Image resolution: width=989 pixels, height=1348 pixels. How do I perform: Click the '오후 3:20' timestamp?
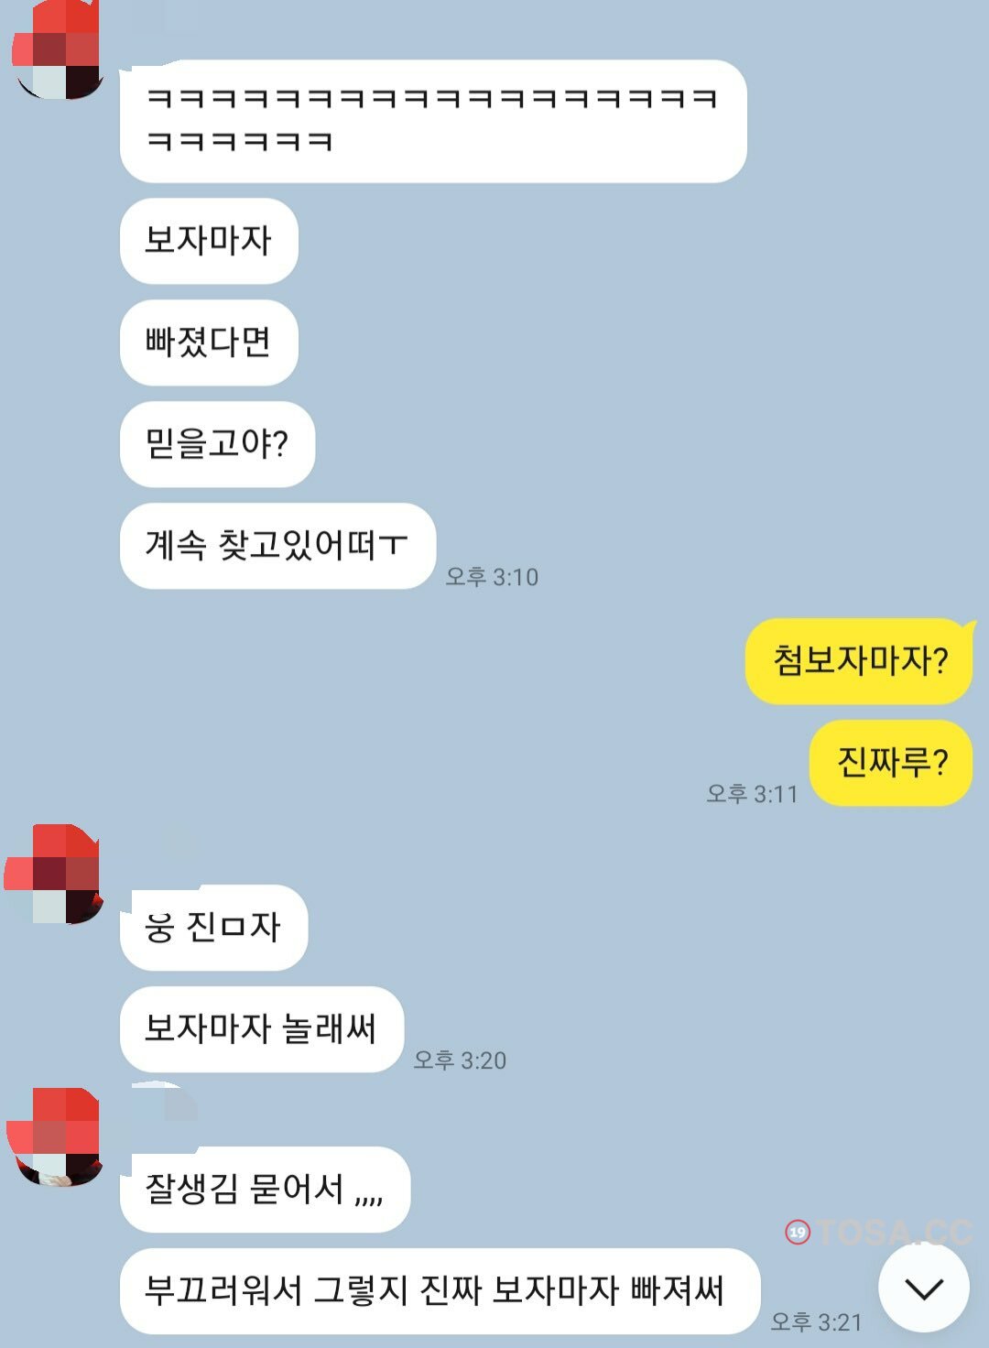tap(460, 1060)
